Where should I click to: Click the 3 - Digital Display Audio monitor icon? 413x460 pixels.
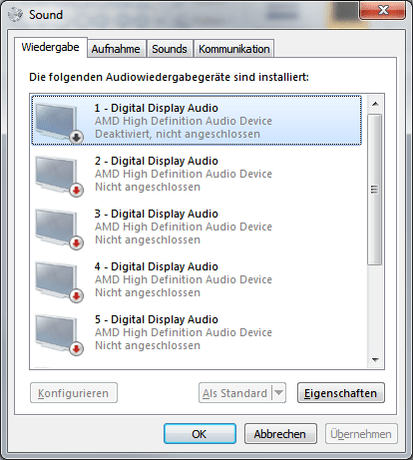pos(59,229)
